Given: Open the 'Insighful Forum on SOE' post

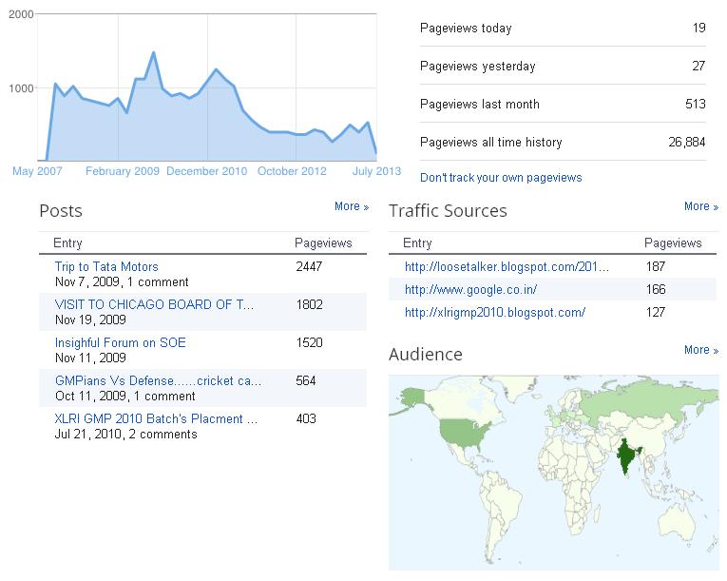Looking at the screenshot, I should coord(120,342).
